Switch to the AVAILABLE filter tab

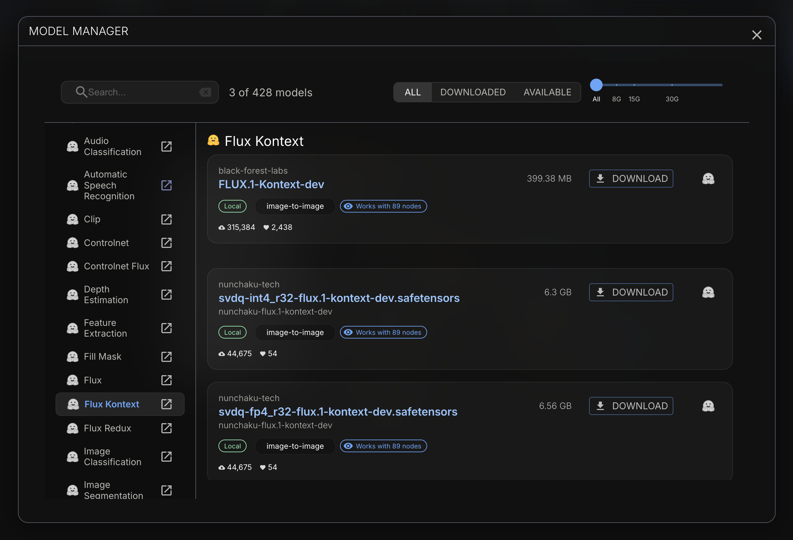click(547, 92)
